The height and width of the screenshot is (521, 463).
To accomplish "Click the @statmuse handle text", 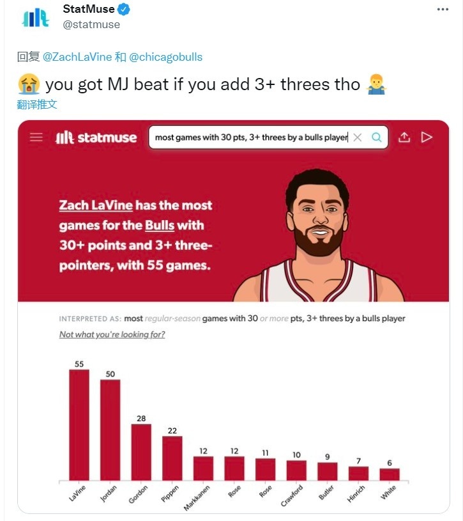I will [91, 24].
